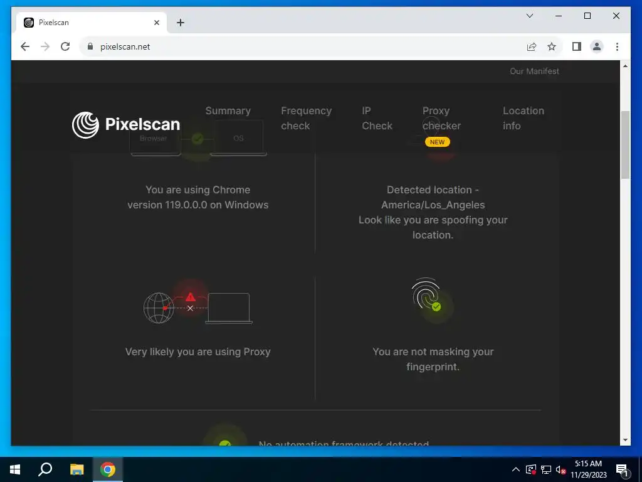Select the Pixelscan browser tab

92,23
